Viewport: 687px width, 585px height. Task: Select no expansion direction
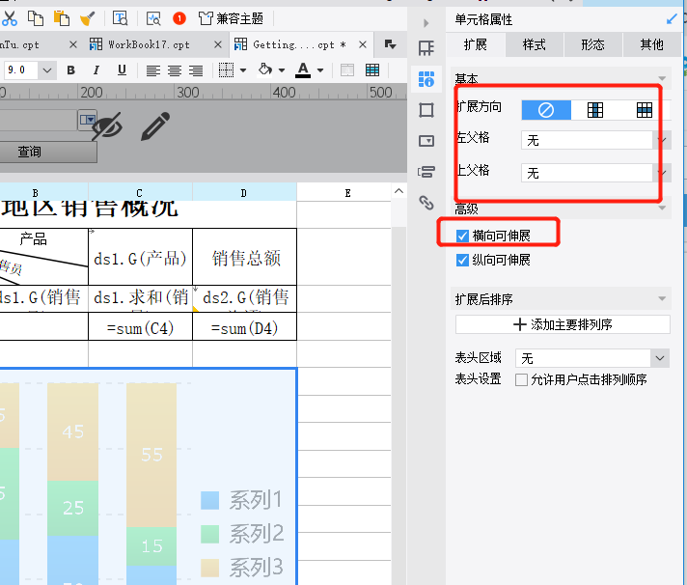(x=546, y=109)
